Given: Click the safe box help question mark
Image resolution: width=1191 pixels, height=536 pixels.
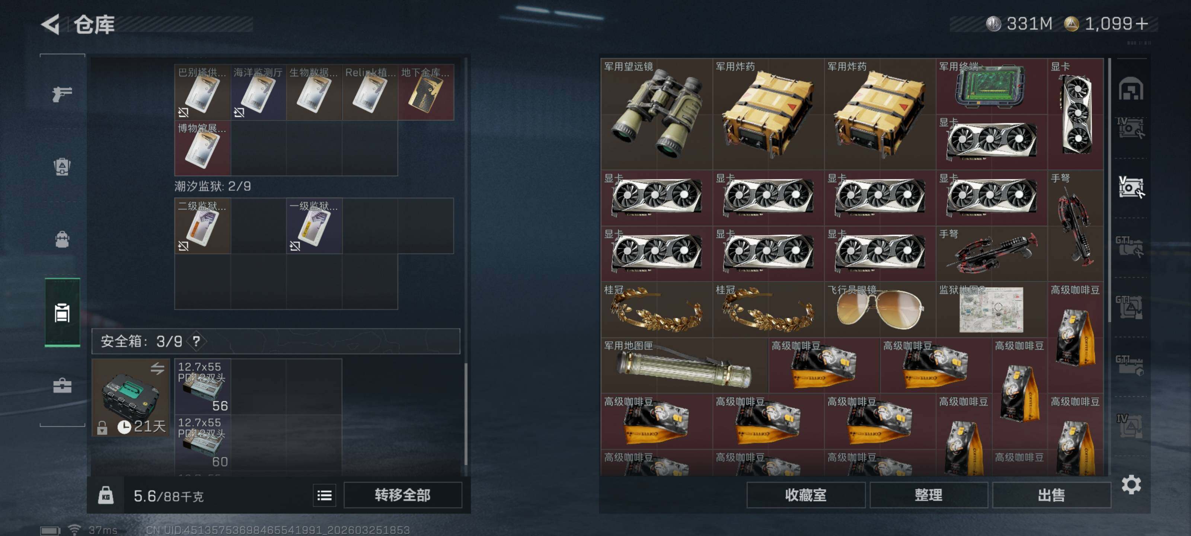Looking at the screenshot, I should click(x=196, y=341).
